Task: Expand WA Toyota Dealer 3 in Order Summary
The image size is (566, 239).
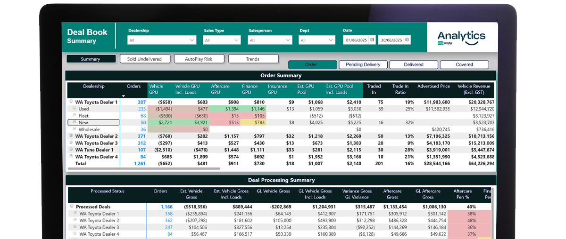Action: point(71,143)
